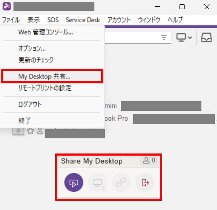Open the Service Desk menu
Viewport: 217px width, 210px height.
pos(83,20)
